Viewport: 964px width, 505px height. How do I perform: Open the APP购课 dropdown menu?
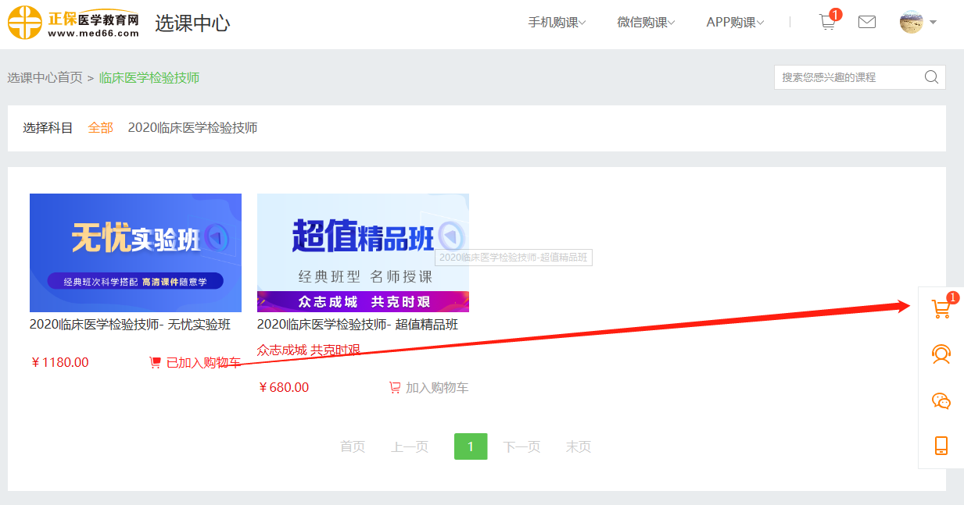tap(735, 23)
